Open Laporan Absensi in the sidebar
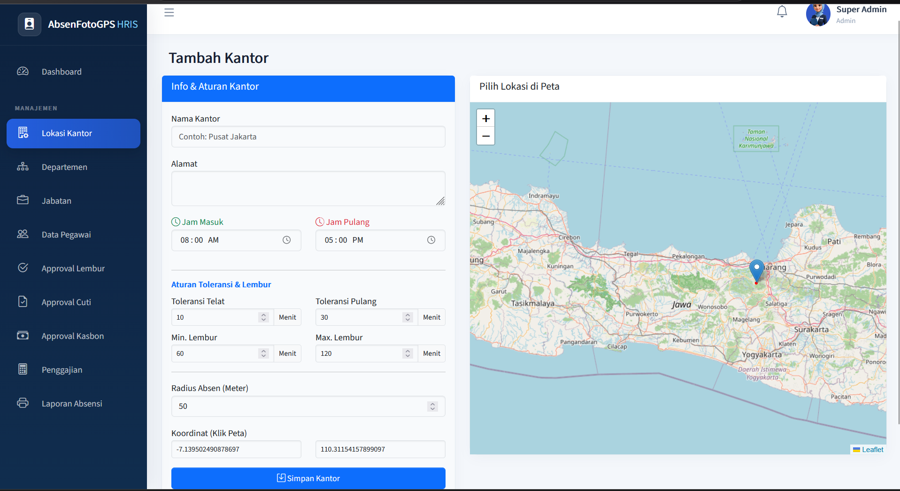This screenshot has width=900, height=491. (x=73, y=403)
